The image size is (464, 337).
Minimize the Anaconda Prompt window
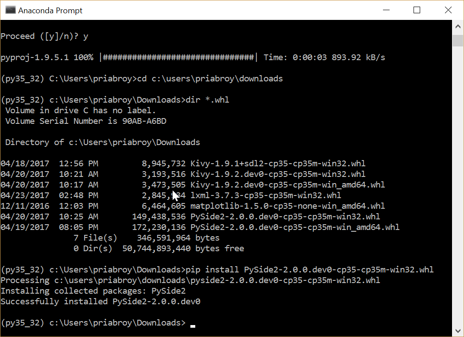coord(386,10)
